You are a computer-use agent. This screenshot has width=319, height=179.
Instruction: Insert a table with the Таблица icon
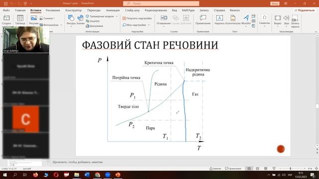click(x=20, y=20)
